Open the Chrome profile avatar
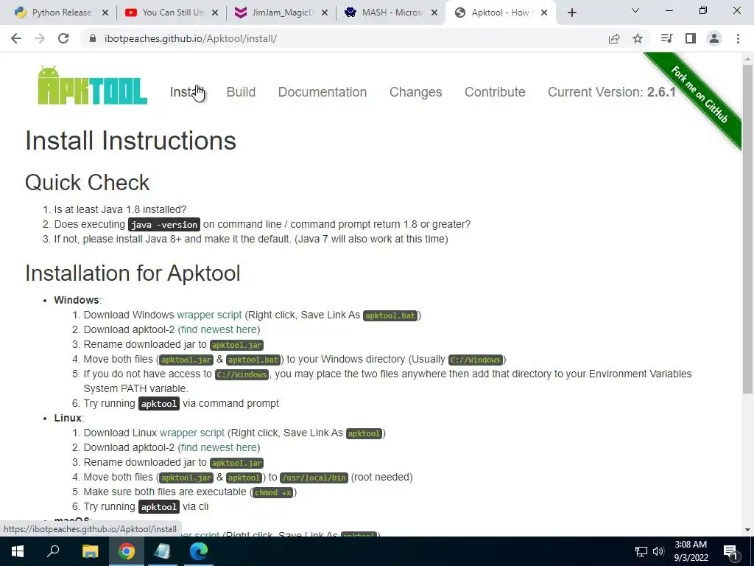The image size is (754, 566). [x=714, y=38]
